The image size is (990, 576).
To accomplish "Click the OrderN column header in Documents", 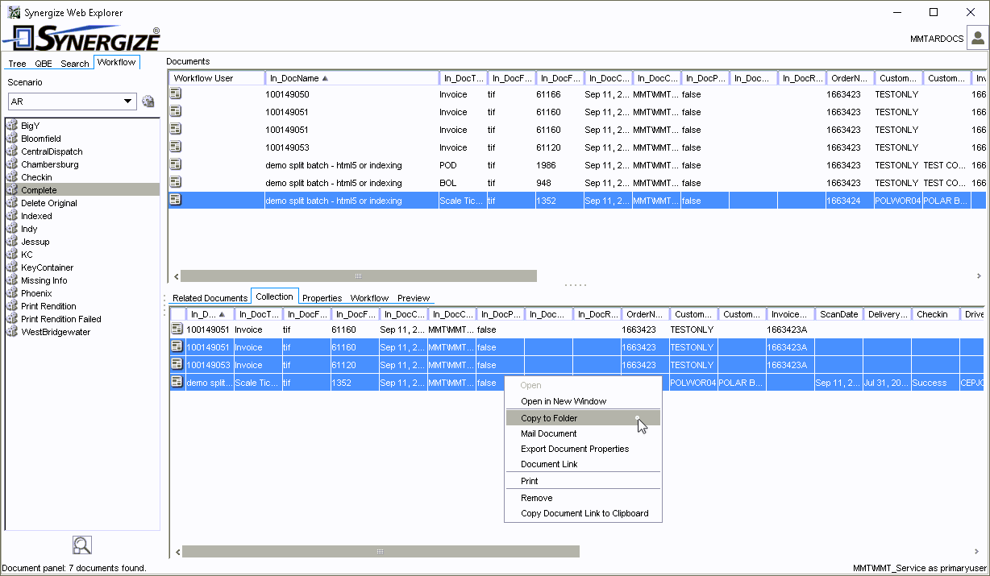I will click(x=849, y=78).
